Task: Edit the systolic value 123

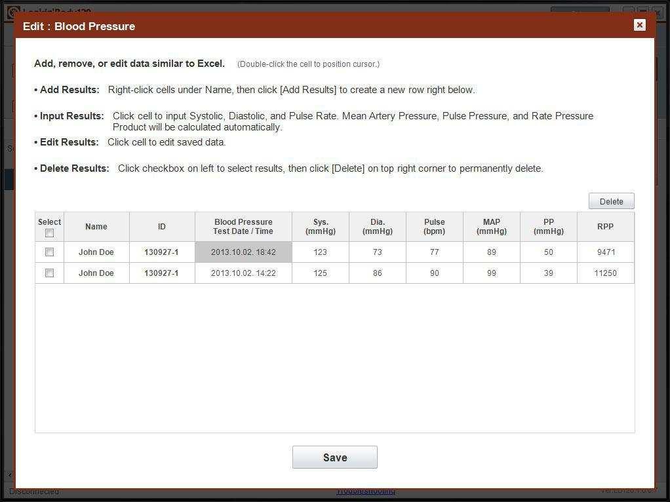Action: [320, 252]
